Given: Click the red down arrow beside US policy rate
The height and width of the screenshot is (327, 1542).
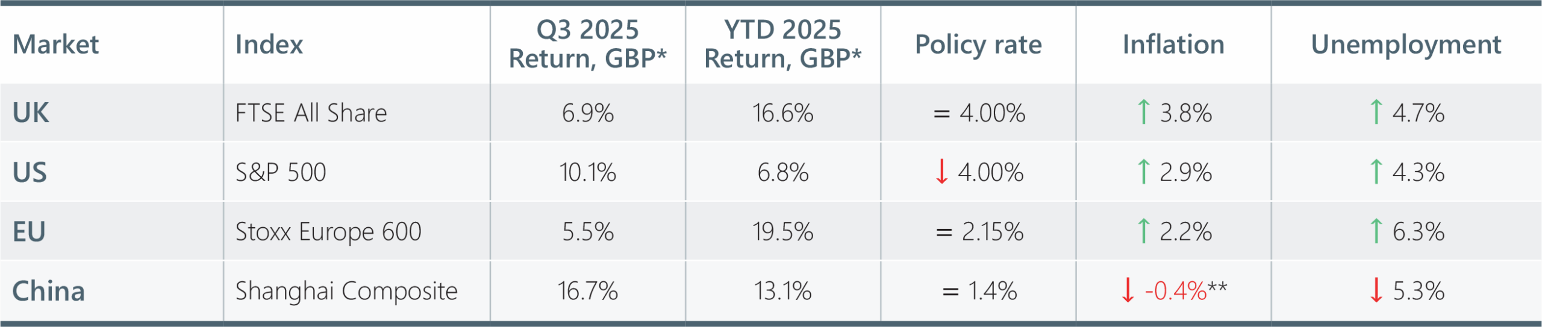Looking at the screenshot, I should [x=941, y=172].
